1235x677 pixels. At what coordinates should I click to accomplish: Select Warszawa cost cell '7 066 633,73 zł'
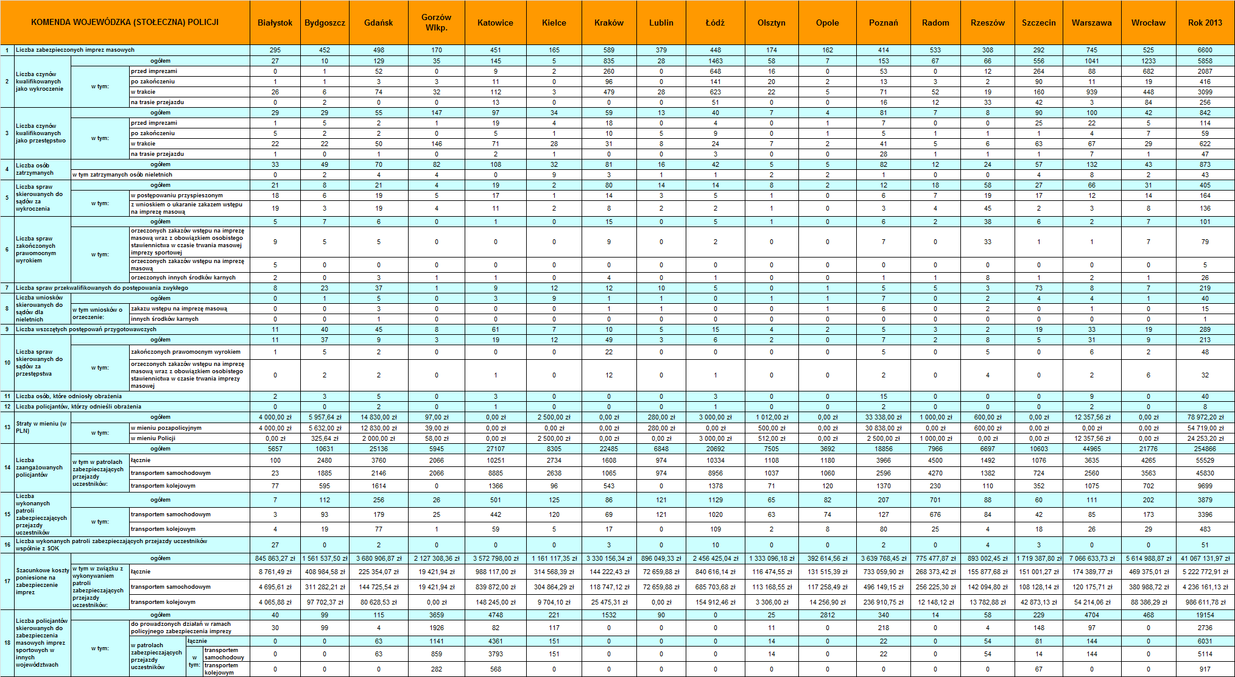(1092, 558)
